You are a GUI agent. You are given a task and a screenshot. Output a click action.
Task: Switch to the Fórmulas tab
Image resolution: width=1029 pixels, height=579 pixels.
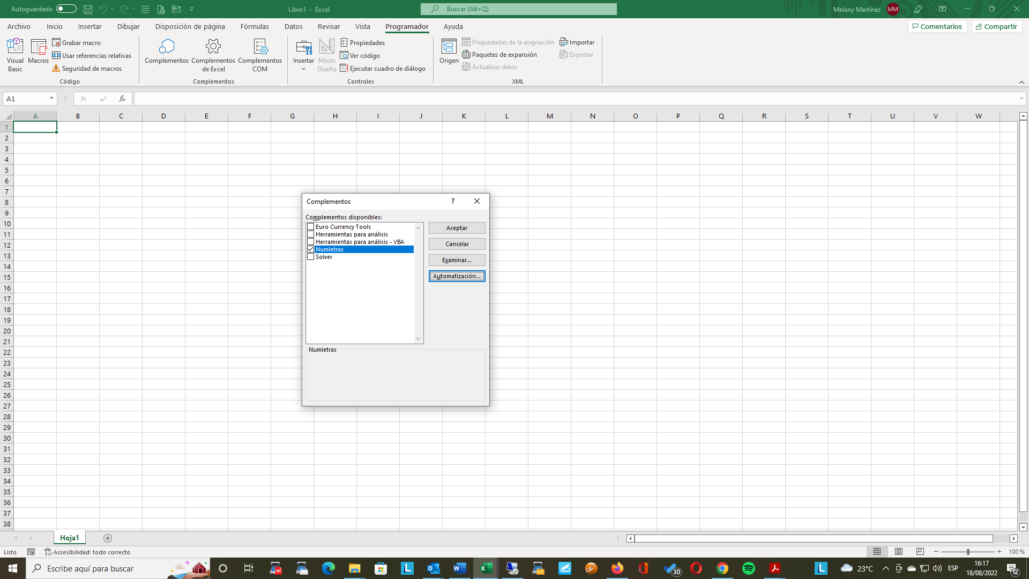[x=255, y=26]
